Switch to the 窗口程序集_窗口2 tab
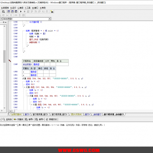This screenshot has height=153, width=153. pyautogui.click(x=60, y=115)
